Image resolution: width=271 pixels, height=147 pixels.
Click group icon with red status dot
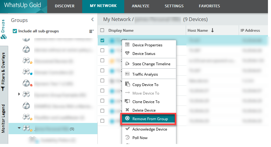(27, 83)
